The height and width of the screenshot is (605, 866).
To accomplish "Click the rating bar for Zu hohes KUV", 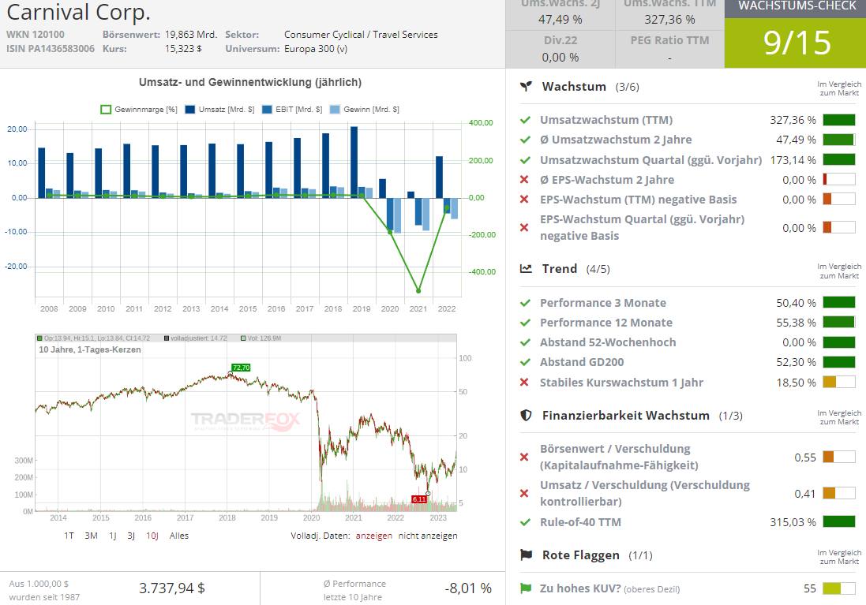I will pos(839,588).
